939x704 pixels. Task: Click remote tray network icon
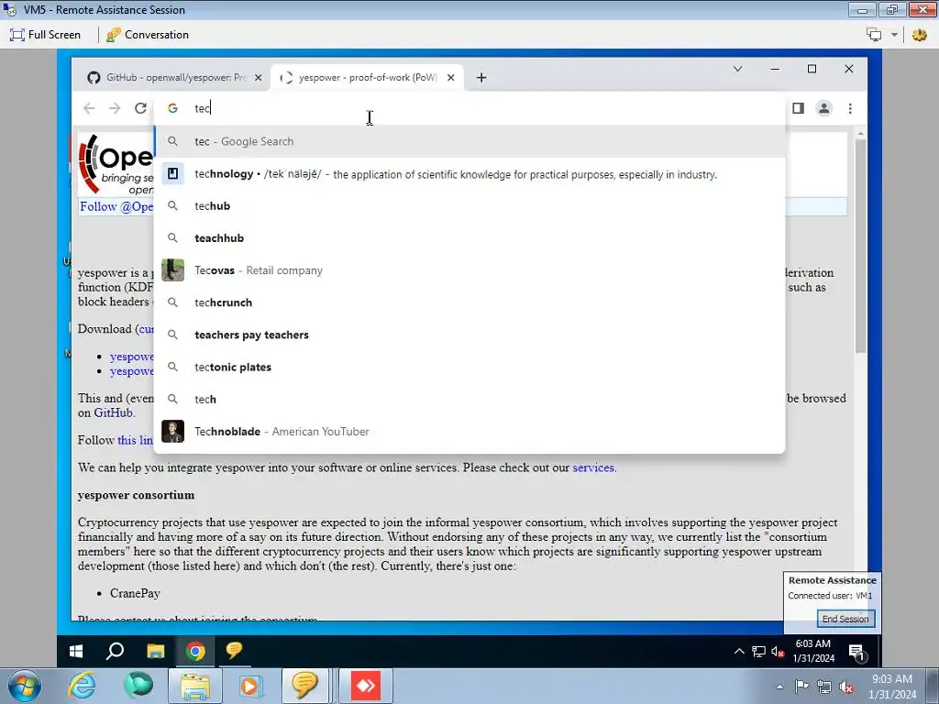click(758, 652)
